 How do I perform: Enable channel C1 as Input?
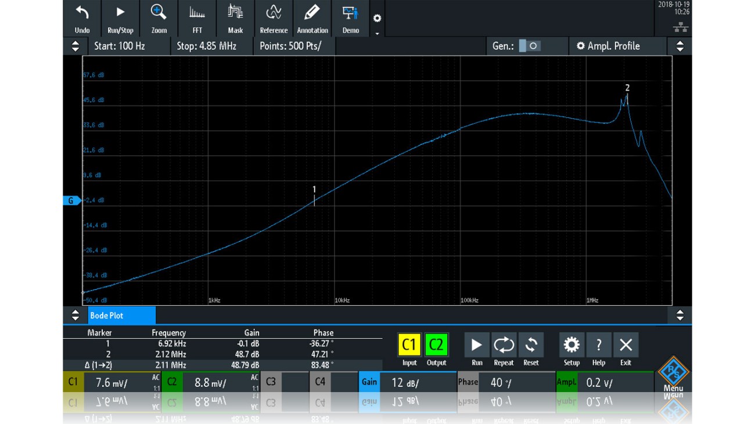pyautogui.click(x=409, y=344)
